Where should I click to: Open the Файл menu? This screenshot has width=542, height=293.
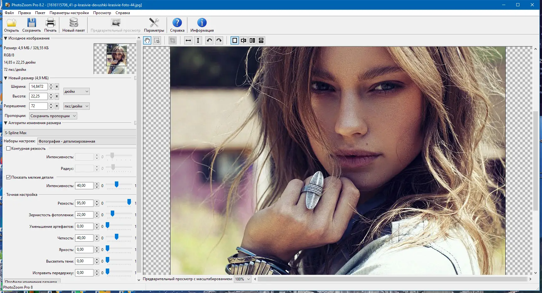point(9,13)
